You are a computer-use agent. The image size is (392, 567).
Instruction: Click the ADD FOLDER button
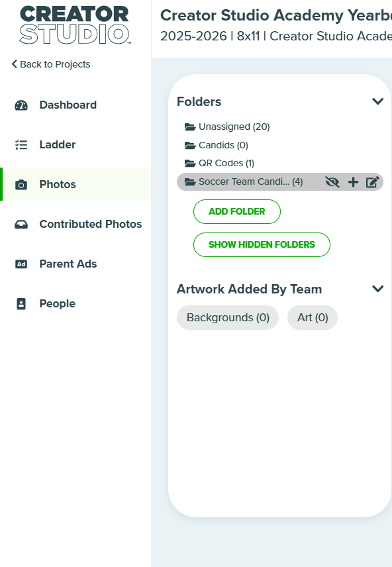click(x=237, y=211)
